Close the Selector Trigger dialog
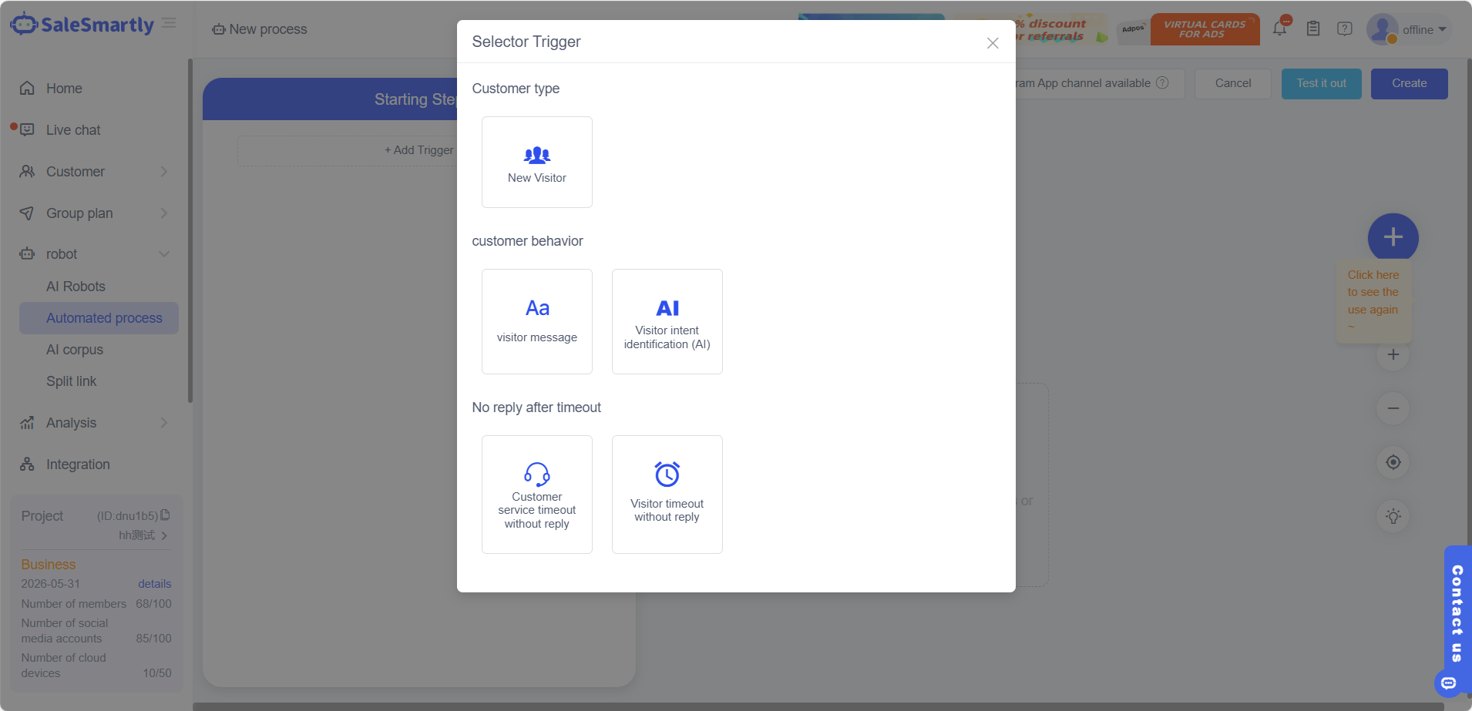 (993, 43)
